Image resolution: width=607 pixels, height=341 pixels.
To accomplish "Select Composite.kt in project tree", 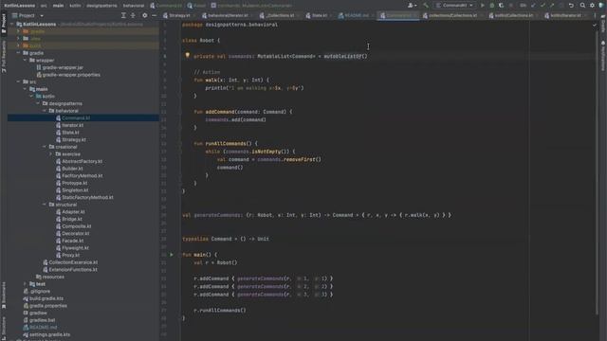I will 76,226.
